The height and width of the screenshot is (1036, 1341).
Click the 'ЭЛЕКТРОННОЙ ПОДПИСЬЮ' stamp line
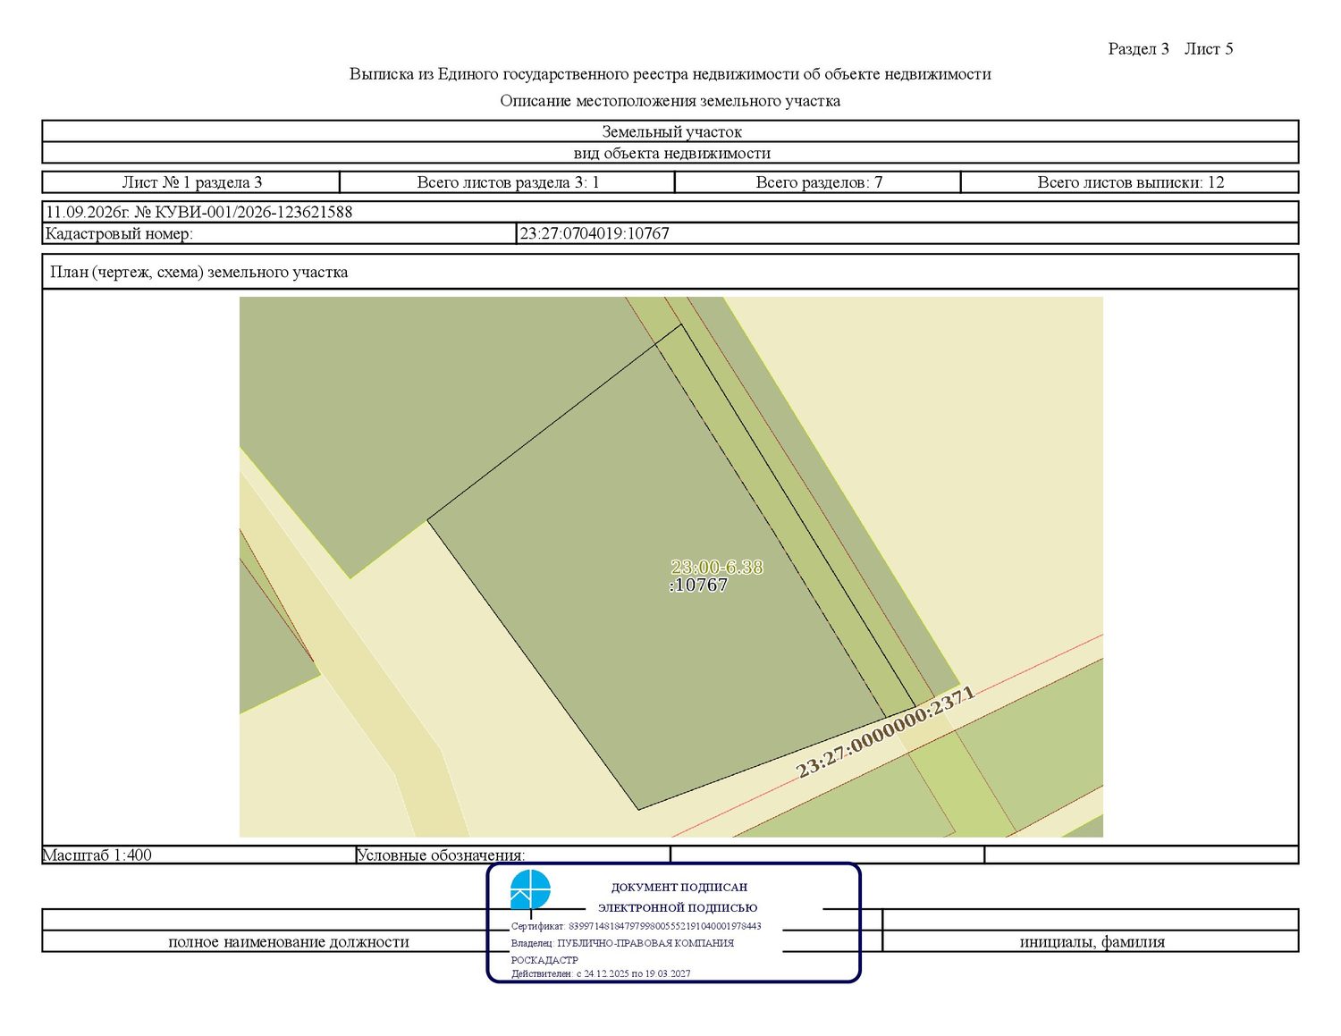click(678, 907)
